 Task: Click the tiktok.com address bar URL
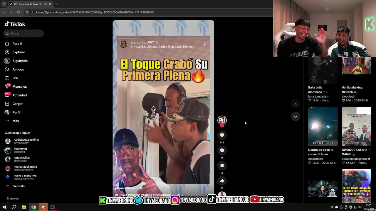point(92,12)
